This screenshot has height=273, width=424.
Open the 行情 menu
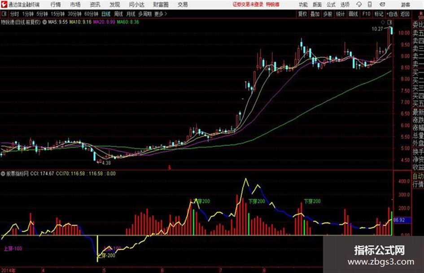click(56, 4)
